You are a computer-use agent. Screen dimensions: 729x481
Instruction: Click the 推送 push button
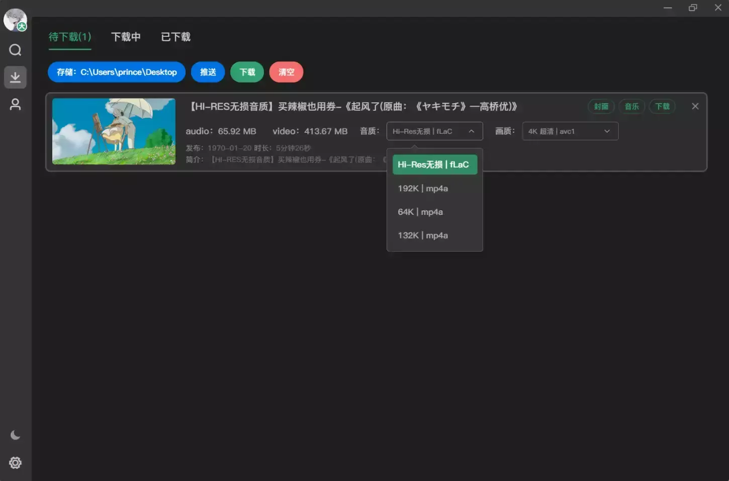pyautogui.click(x=208, y=72)
